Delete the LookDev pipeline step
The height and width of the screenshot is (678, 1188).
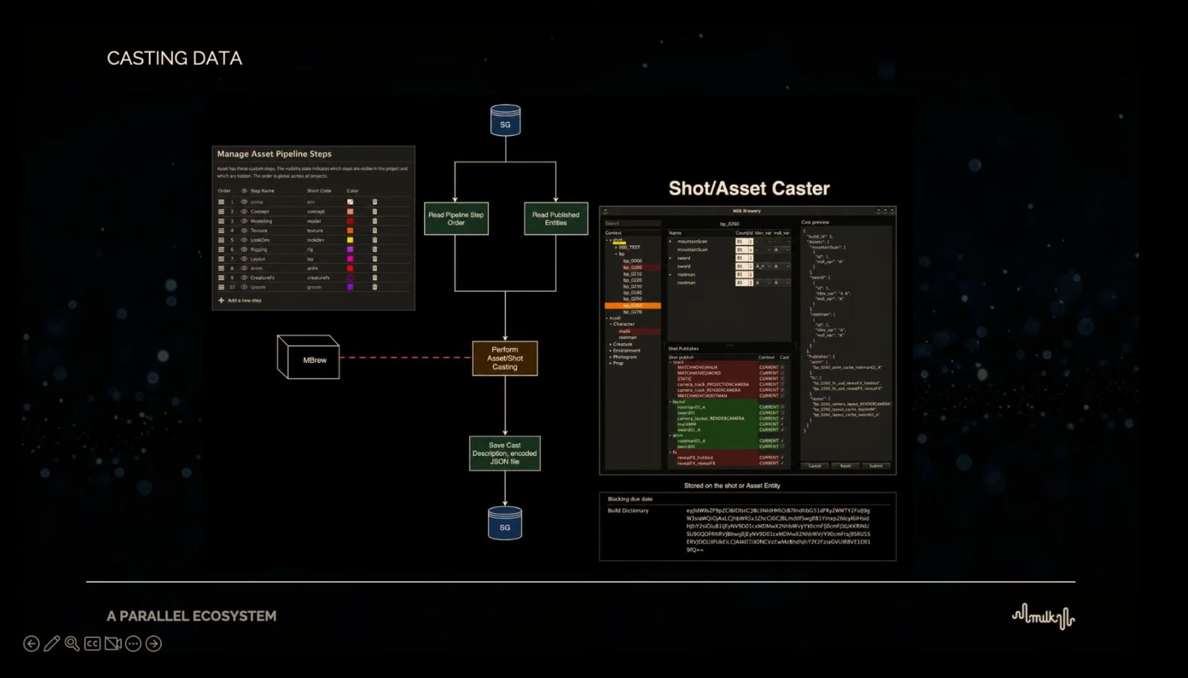coord(374,240)
